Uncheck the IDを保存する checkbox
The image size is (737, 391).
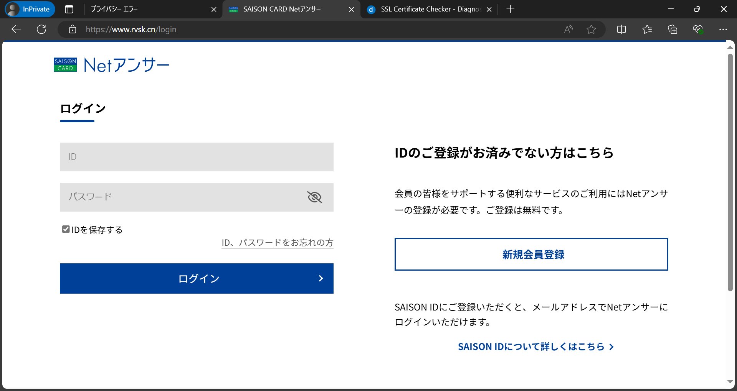[66, 229]
